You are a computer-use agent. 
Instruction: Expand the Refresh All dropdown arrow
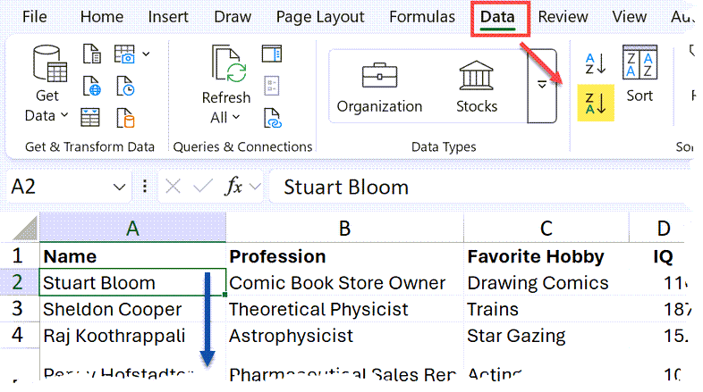(x=236, y=117)
